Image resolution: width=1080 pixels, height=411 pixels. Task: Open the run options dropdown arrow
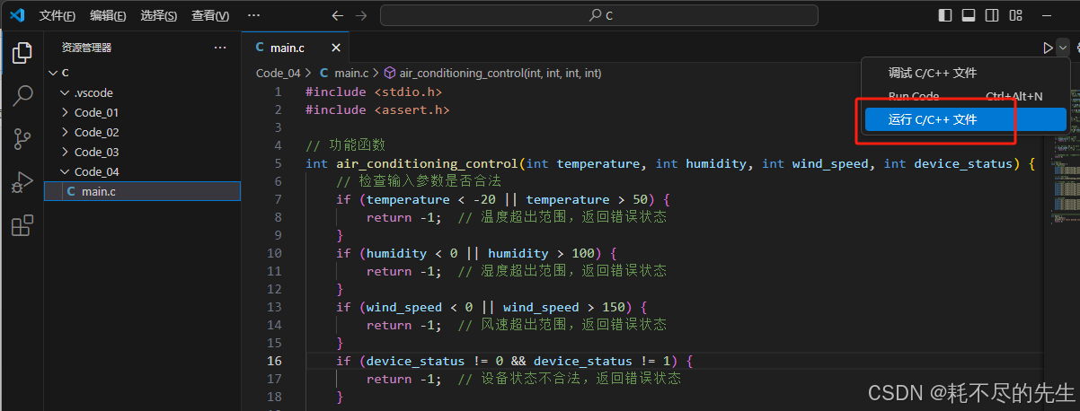1063,48
